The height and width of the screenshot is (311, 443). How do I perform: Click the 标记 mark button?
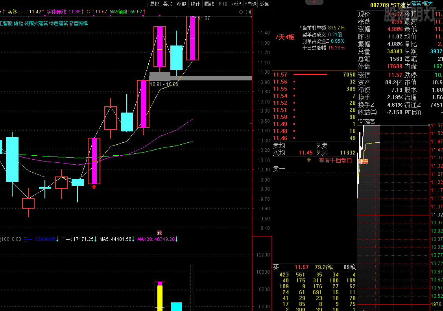pyautogui.click(x=236, y=4)
